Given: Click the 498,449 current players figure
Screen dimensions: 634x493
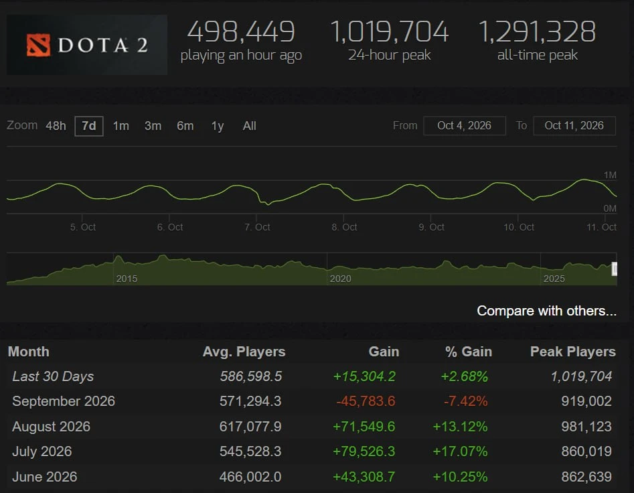Looking at the screenshot, I should pyautogui.click(x=241, y=31).
